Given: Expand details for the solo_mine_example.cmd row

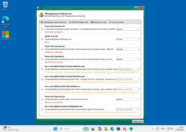Looking at the screenshot, I should tap(42, 89).
